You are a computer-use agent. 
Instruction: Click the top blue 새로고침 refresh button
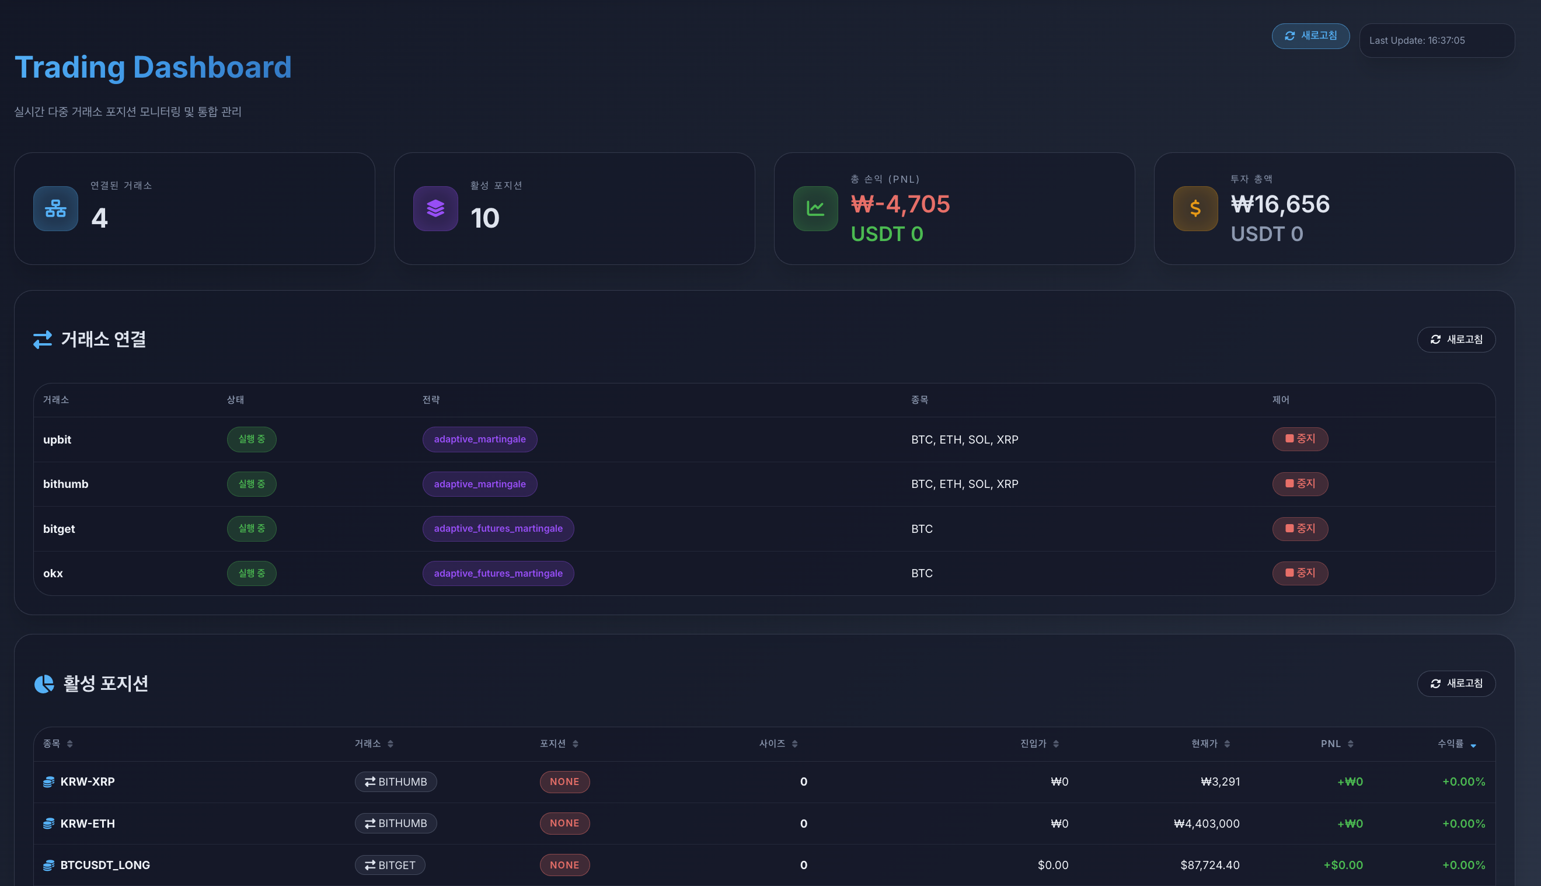(1310, 36)
